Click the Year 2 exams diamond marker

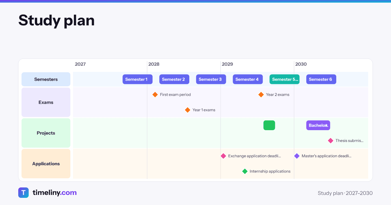coord(261,95)
